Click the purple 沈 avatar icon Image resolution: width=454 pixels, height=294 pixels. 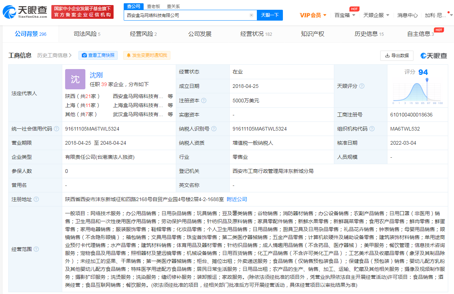(75, 79)
